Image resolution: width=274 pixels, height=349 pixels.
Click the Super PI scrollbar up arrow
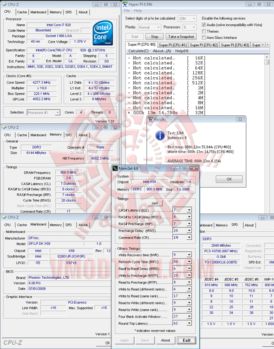(x=267, y=57)
